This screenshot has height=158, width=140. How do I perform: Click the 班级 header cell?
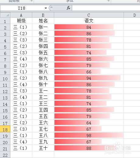[x=21, y=21]
